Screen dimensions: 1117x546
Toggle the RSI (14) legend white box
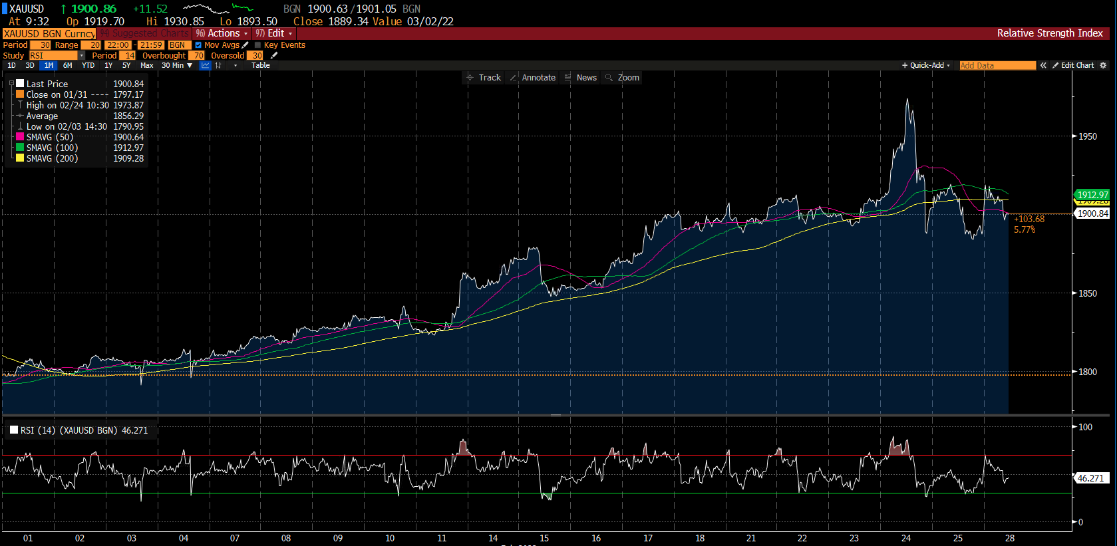(14, 430)
